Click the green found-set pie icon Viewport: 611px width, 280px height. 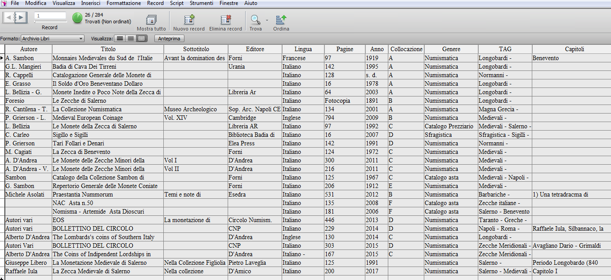[x=77, y=18]
